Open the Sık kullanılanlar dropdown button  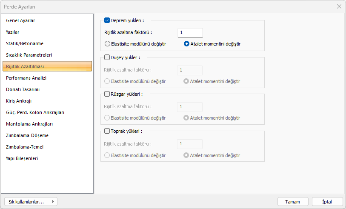point(30,202)
